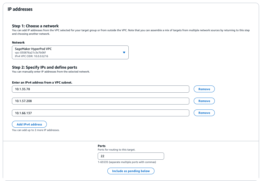This screenshot has height=182, width=261.
Task: Edit the second IPv4 address field
Action: tap(100, 101)
